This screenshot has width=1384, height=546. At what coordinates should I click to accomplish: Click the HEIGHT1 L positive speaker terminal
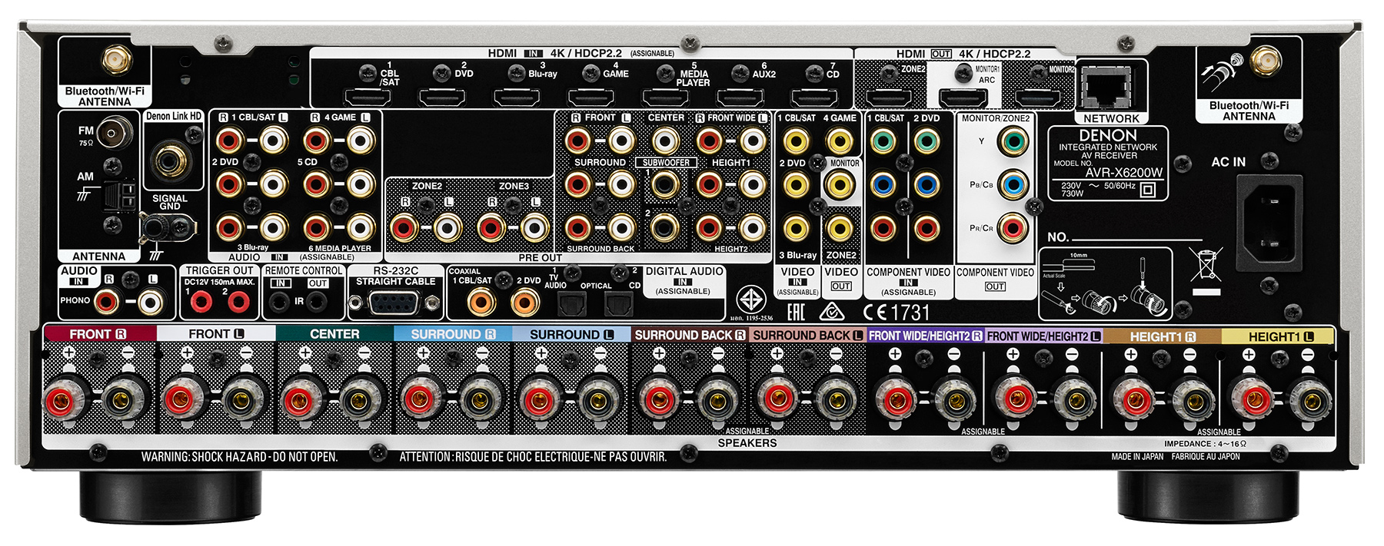(1253, 401)
